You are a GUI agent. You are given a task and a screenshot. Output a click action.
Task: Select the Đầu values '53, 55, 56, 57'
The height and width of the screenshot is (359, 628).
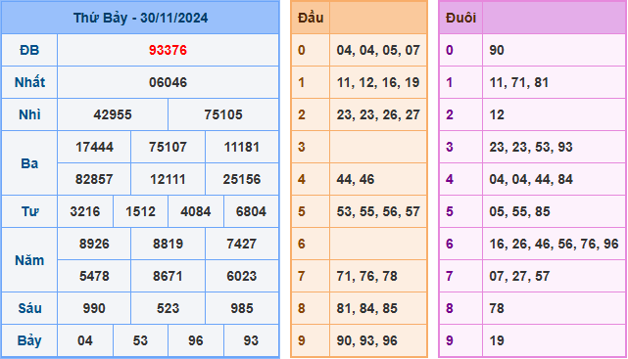point(378,211)
